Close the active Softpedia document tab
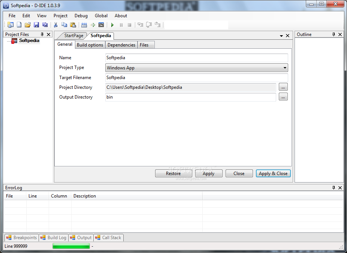This screenshot has width=347, height=253. [287, 36]
